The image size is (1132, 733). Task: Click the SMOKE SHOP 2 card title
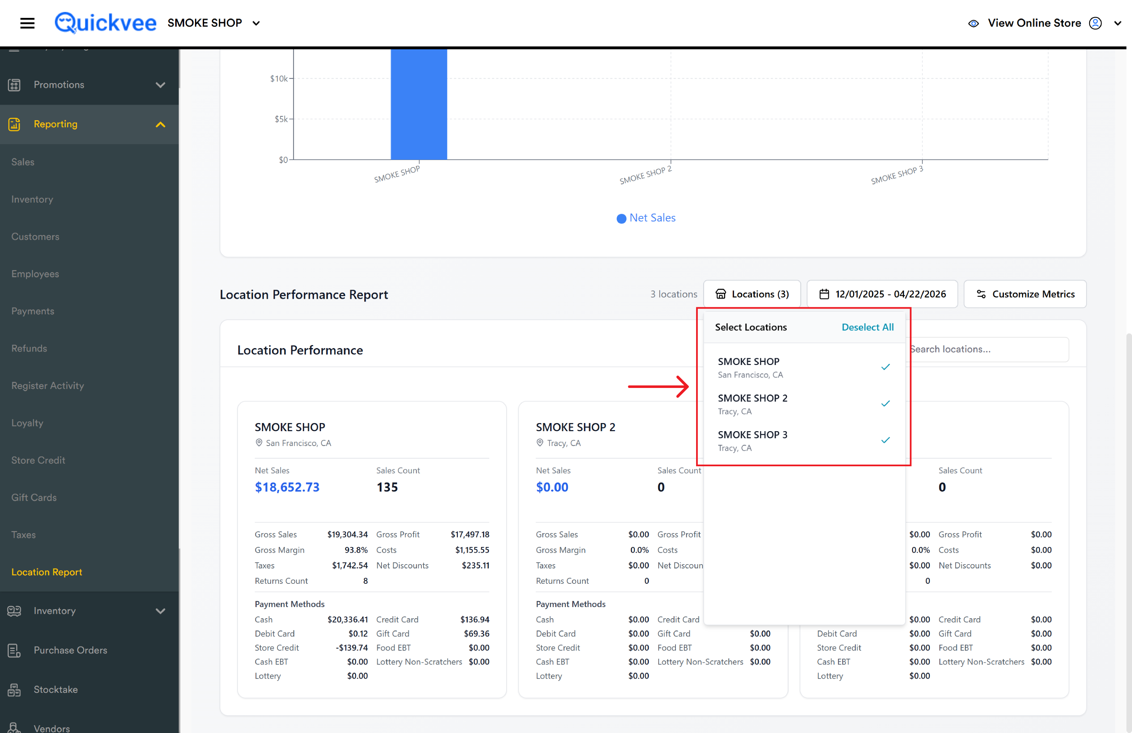(x=575, y=427)
